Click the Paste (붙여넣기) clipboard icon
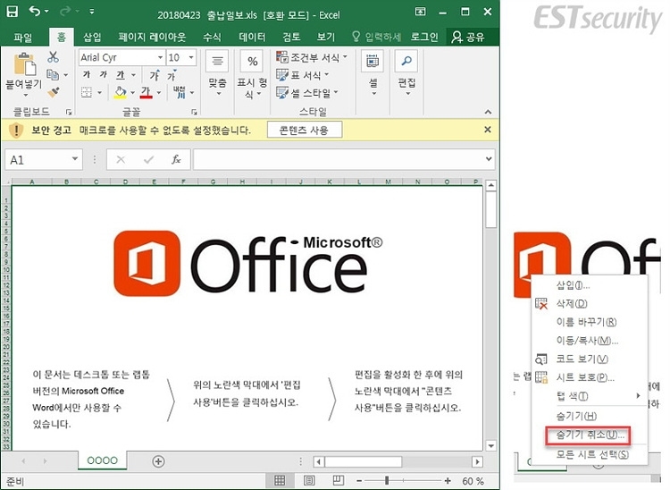The width and height of the screenshot is (670, 490). click(24, 64)
